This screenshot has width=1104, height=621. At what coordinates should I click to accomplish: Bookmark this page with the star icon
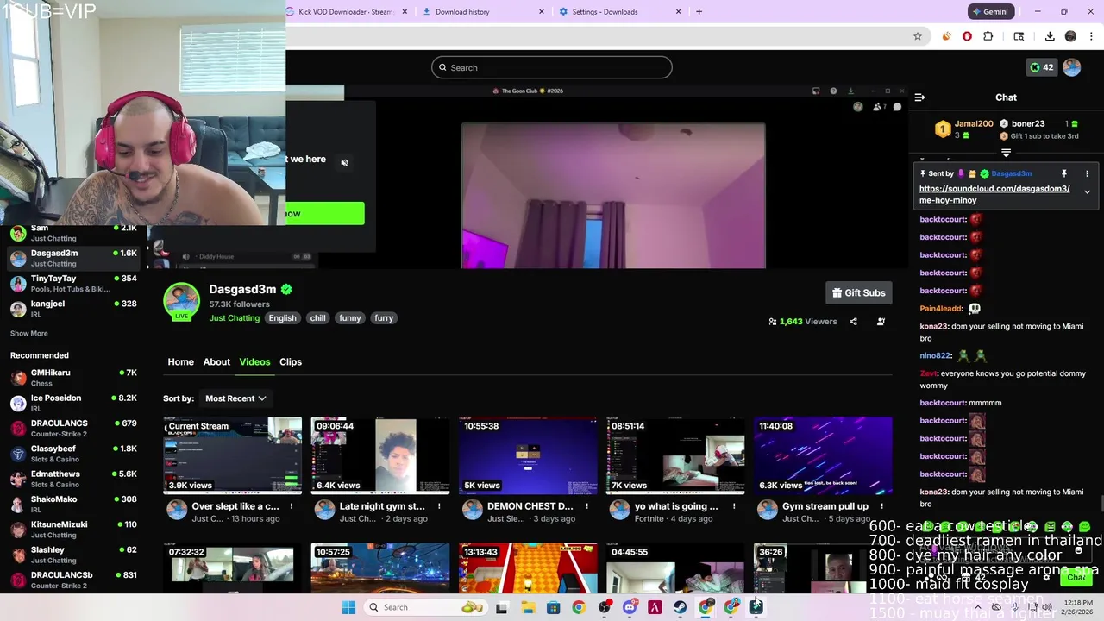(918, 36)
